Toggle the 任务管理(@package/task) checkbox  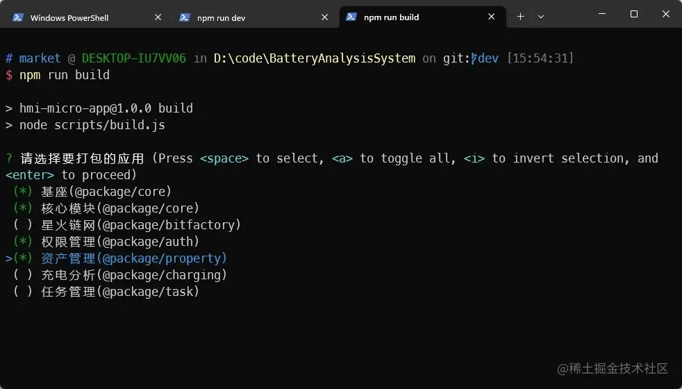click(23, 292)
